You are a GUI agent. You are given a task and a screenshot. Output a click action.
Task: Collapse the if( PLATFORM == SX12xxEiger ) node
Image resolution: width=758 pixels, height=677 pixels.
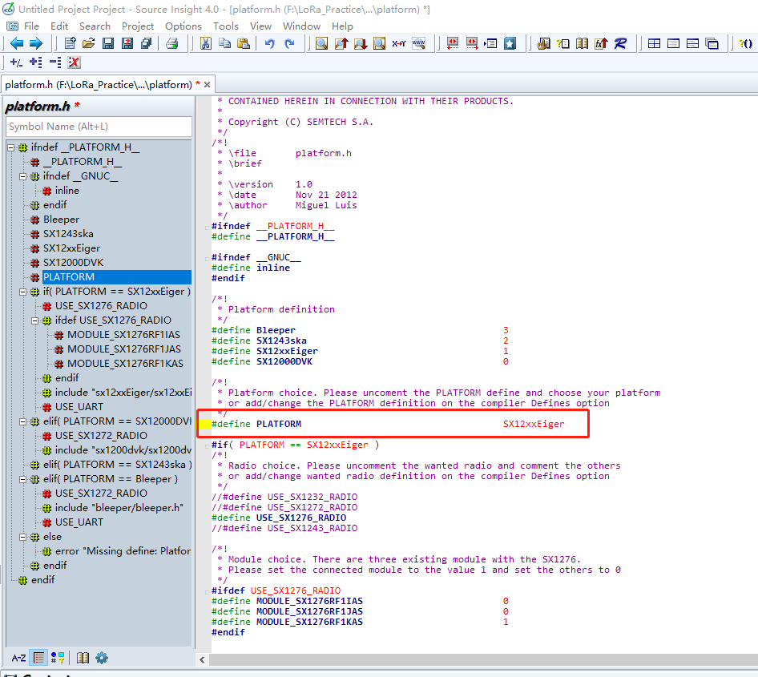[x=22, y=292]
